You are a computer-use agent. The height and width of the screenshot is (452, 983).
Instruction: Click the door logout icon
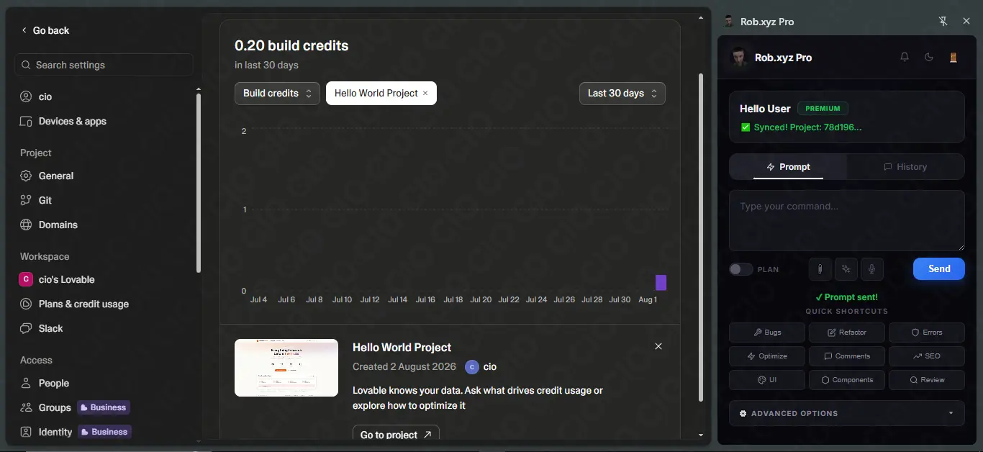953,58
